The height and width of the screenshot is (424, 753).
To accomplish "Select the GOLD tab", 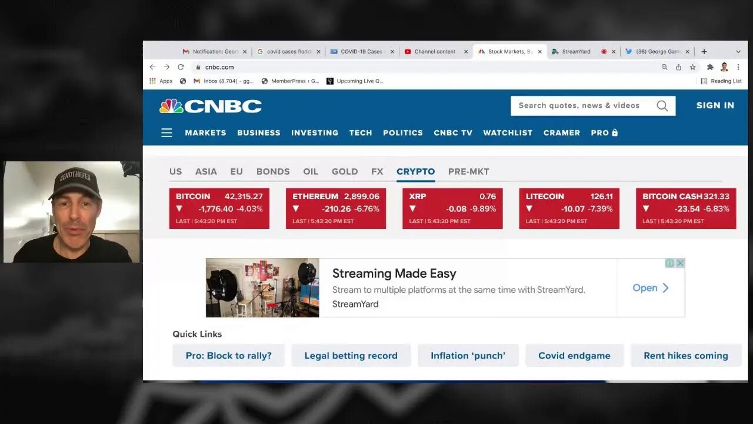I will 345,172.
